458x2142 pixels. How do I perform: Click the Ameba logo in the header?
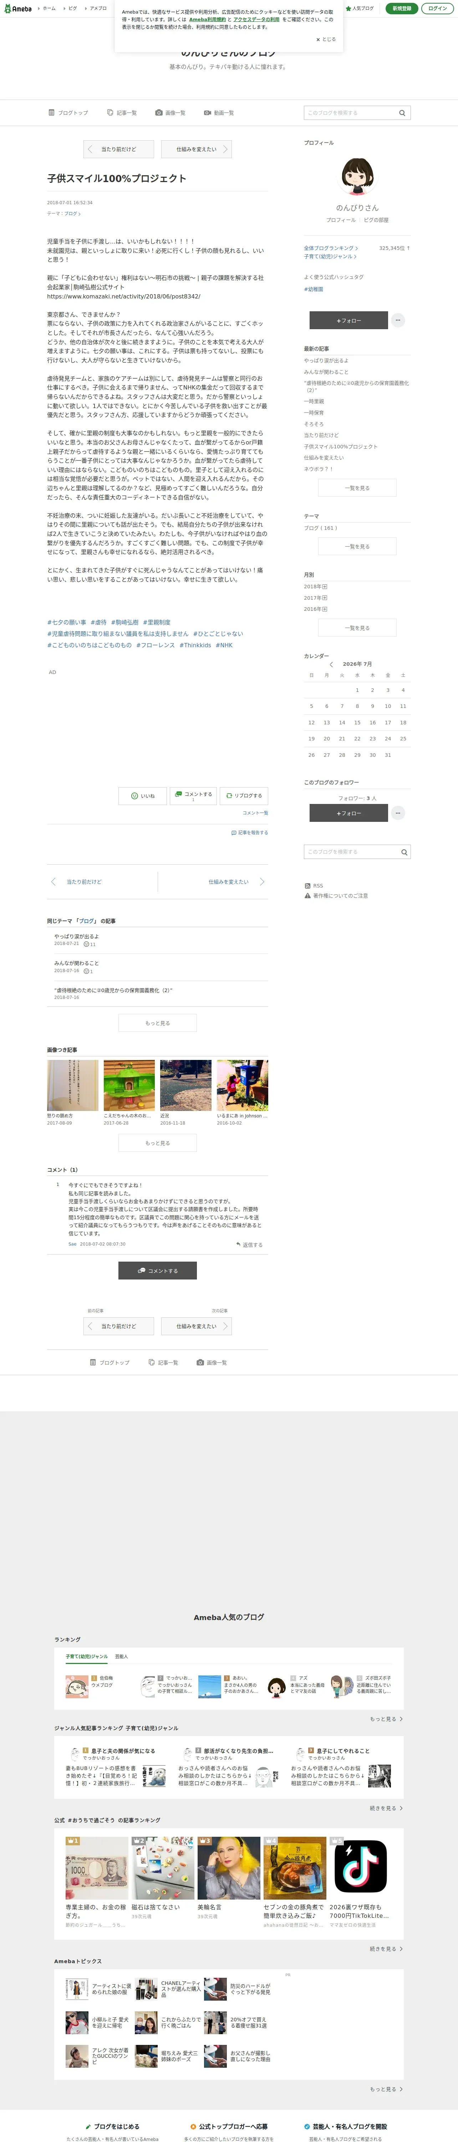(x=17, y=8)
